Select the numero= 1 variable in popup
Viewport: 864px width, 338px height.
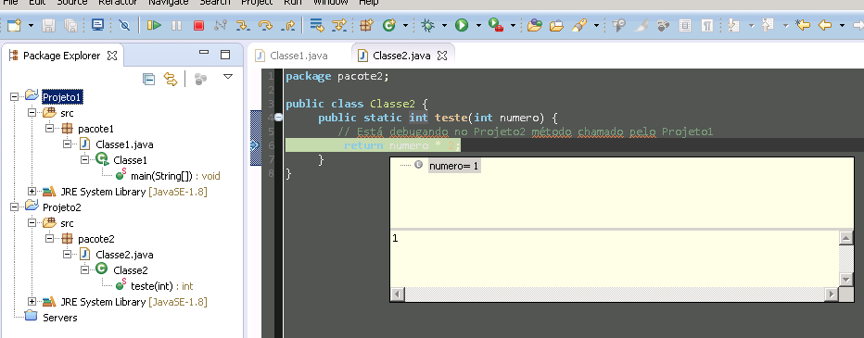[454, 166]
